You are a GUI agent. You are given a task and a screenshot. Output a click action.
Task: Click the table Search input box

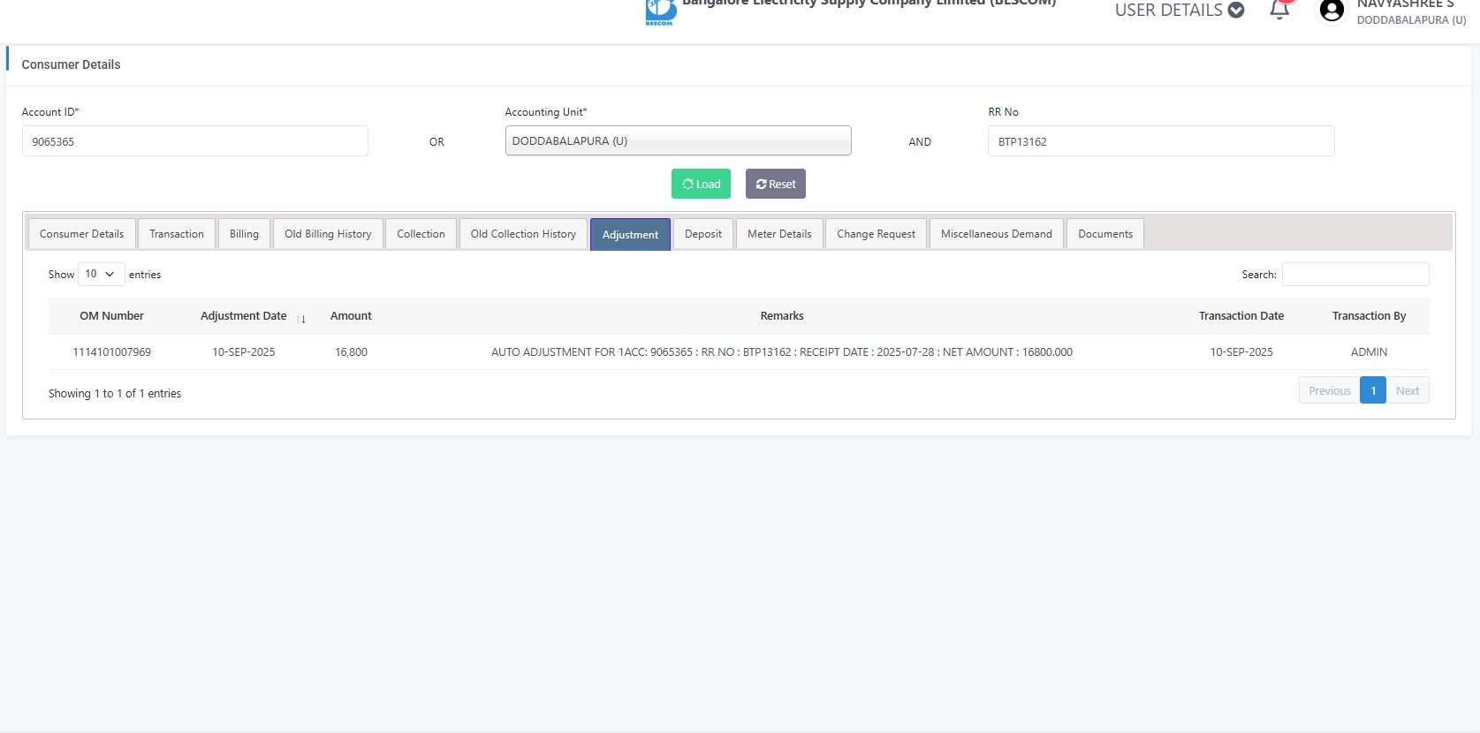(1355, 275)
